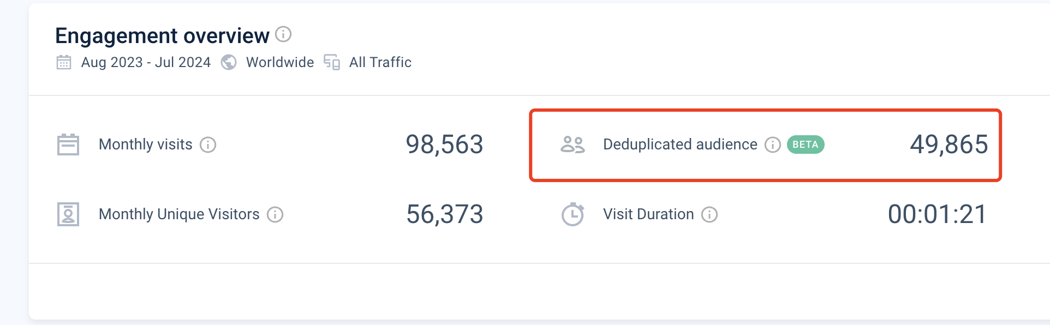
Task: Click the Engagement overview heading
Action: 162,35
